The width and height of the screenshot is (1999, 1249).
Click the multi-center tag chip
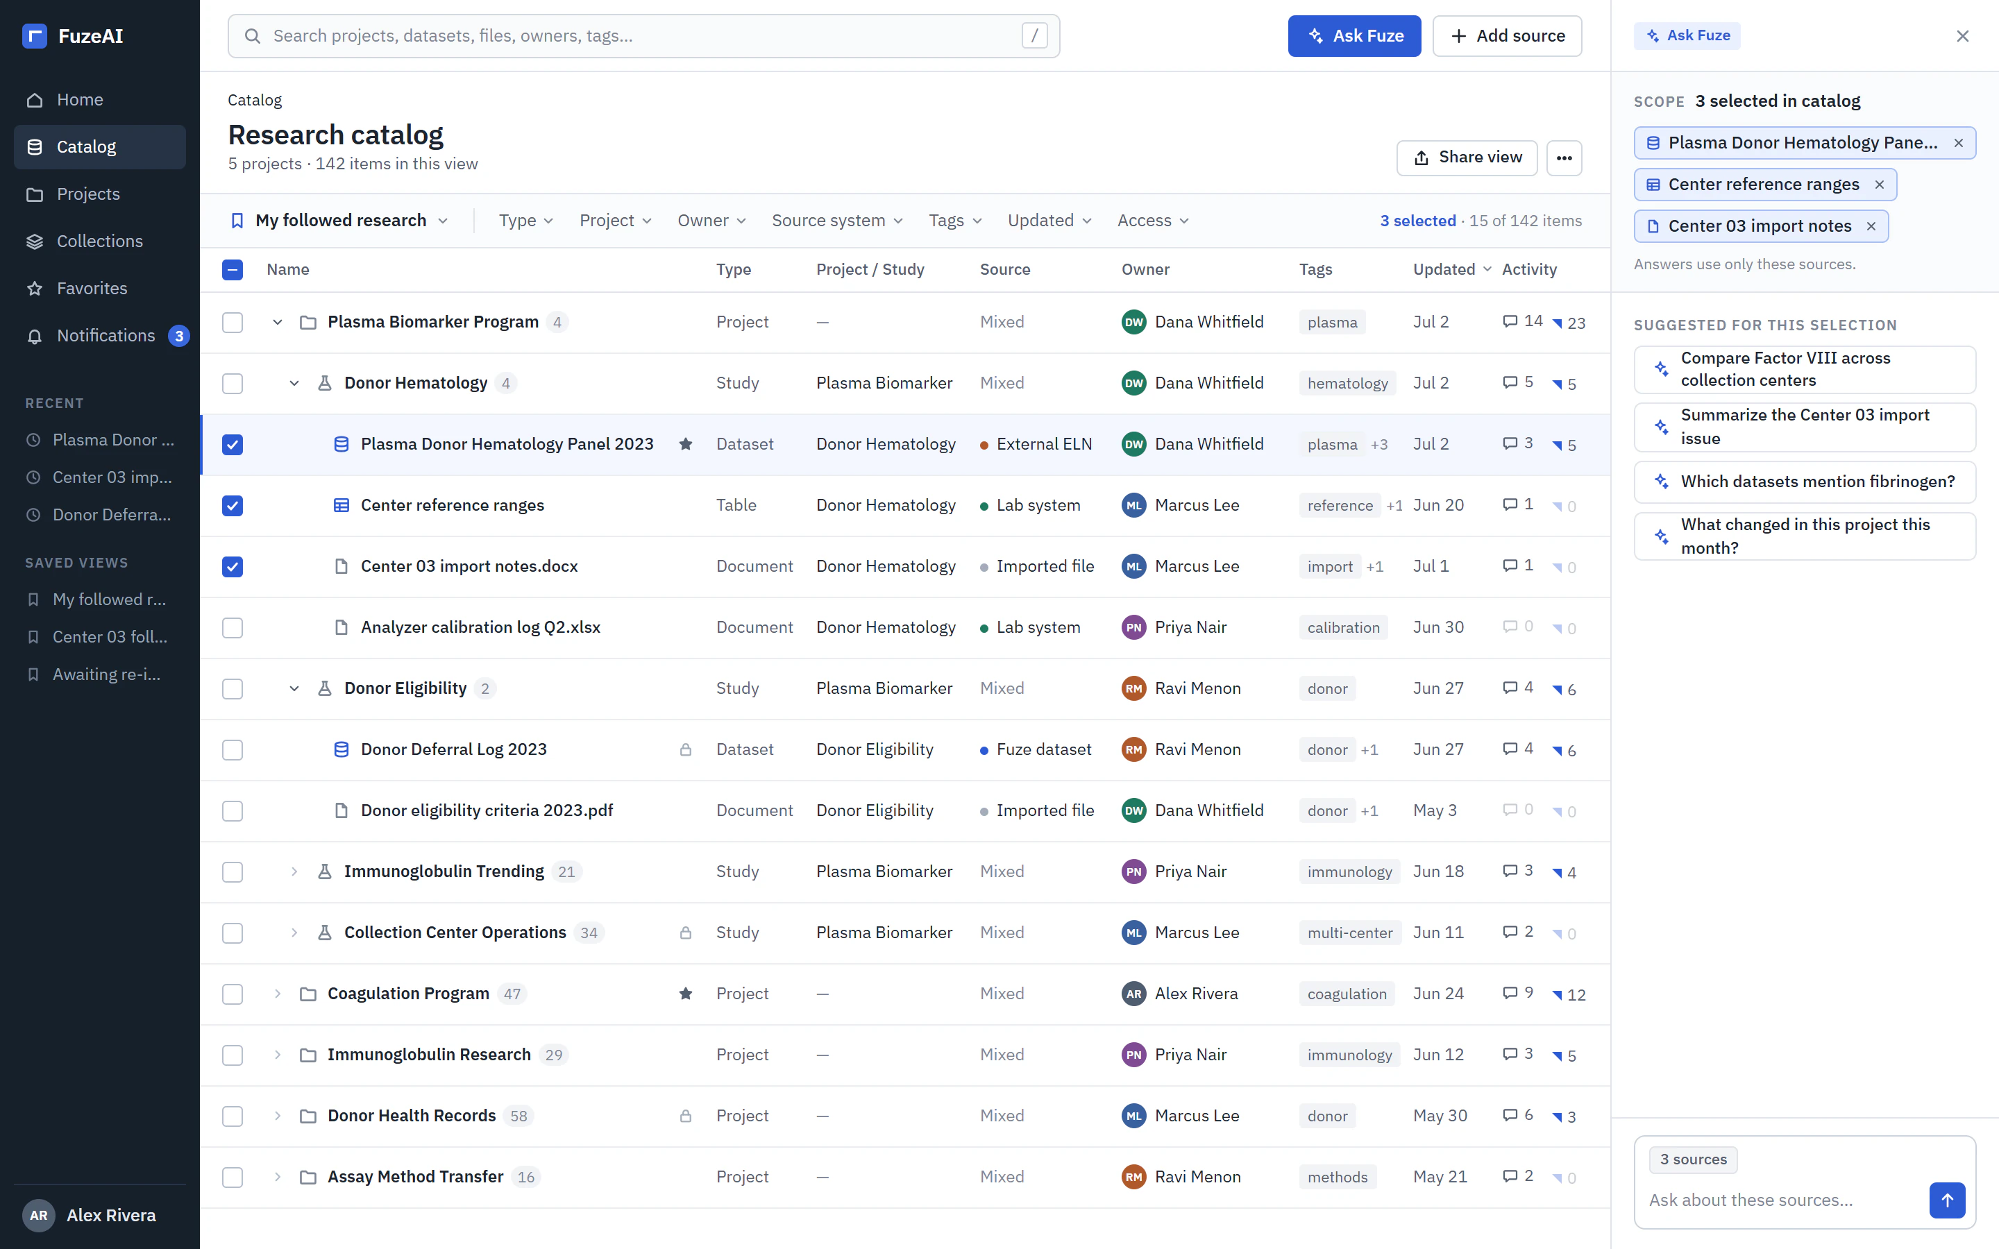tap(1350, 933)
